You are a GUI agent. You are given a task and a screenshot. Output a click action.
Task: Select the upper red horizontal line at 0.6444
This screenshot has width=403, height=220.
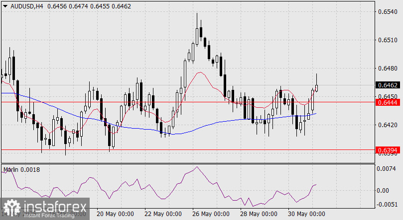click(188, 102)
